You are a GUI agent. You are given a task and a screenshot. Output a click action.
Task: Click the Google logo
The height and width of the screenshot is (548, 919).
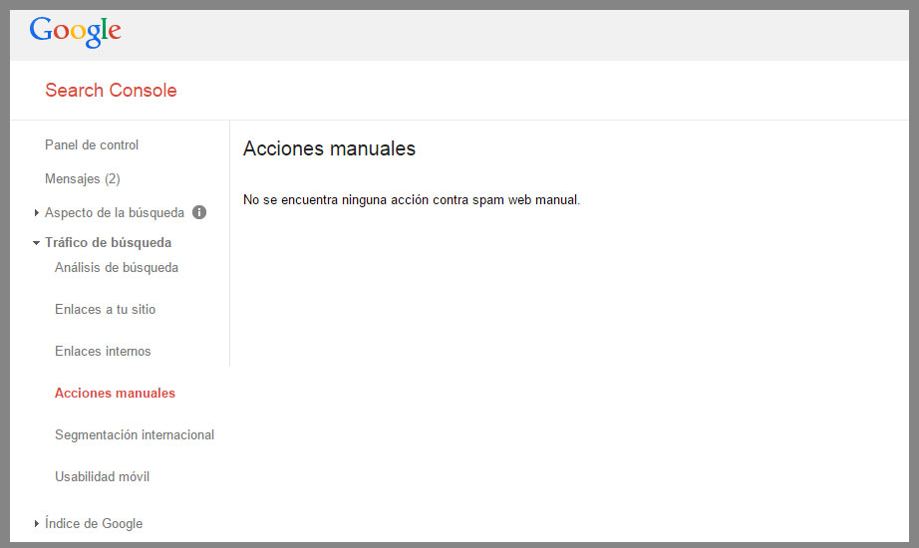[75, 31]
